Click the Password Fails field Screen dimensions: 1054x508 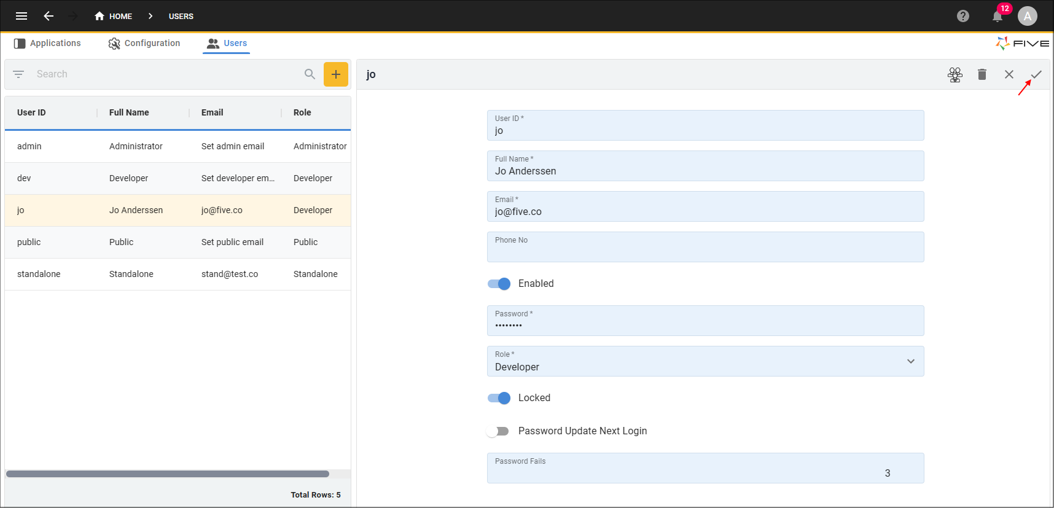pyautogui.click(x=705, y=468)
